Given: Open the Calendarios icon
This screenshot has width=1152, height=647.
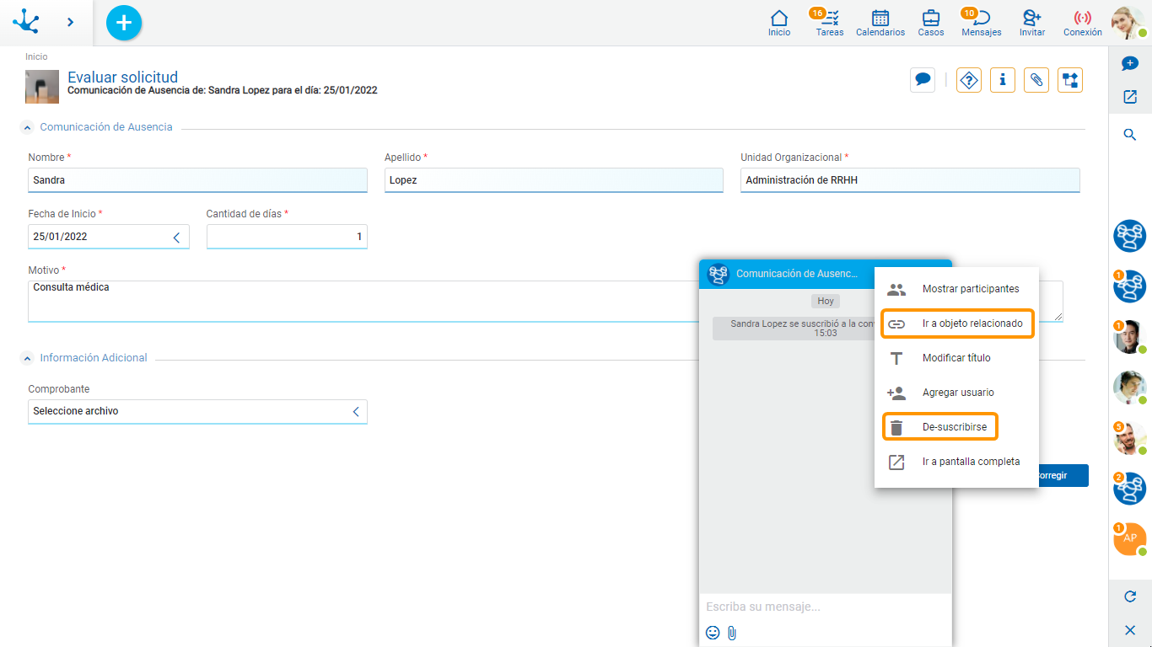Looking at the screenshot, I should point(880,23).
